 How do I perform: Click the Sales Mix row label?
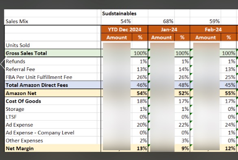coord(17,22)
